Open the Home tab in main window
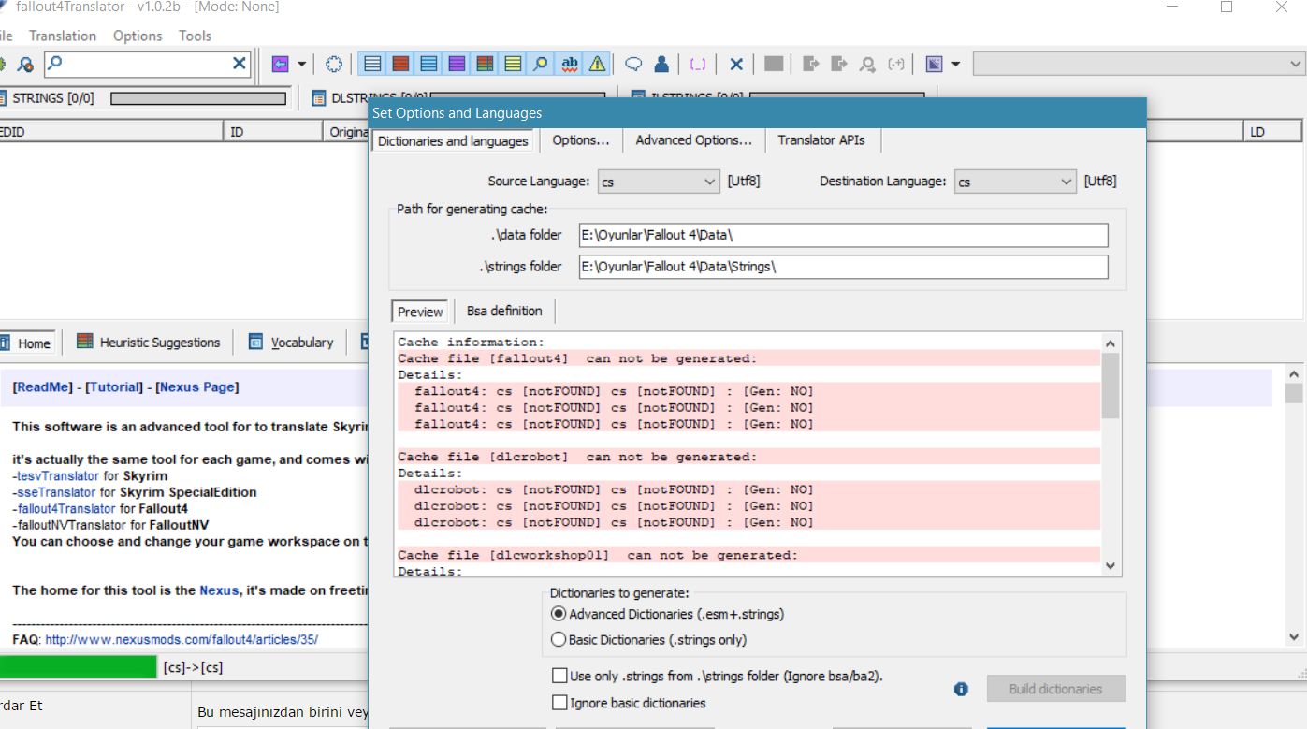 [x=26, y=343]
